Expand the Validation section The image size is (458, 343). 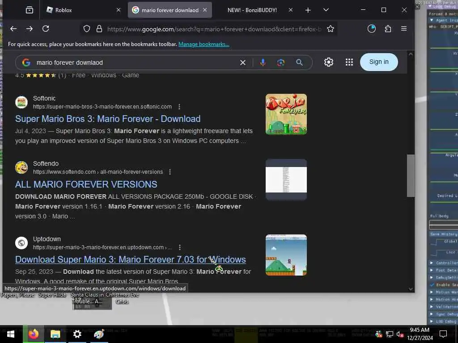click(432, 306)
